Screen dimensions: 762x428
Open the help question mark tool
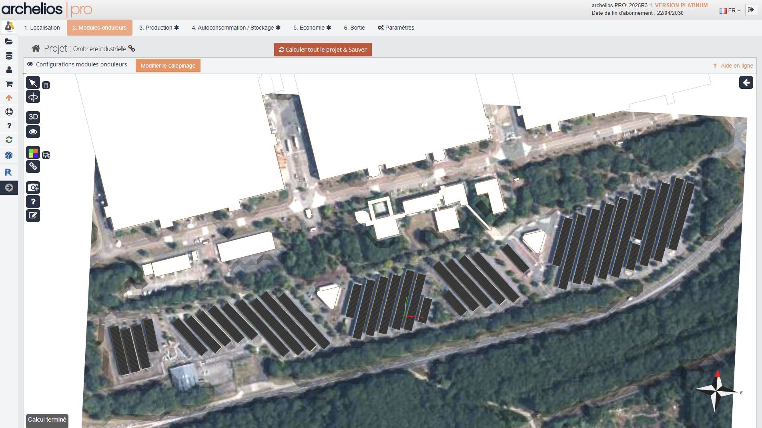[x=33, y=201]
